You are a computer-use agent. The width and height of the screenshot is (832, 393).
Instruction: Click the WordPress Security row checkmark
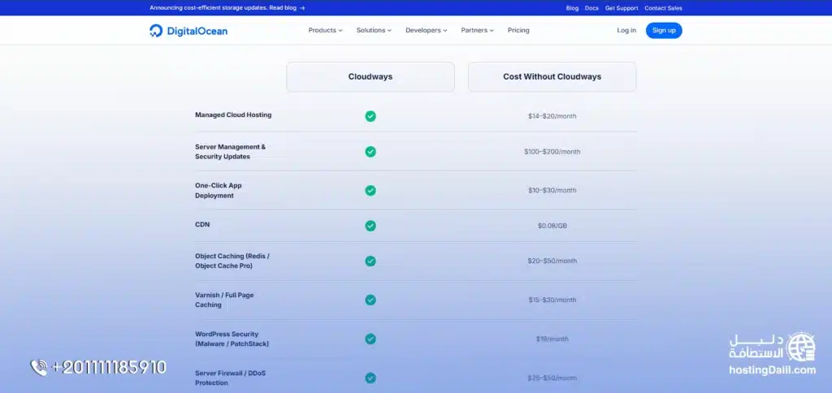(370, 339)
